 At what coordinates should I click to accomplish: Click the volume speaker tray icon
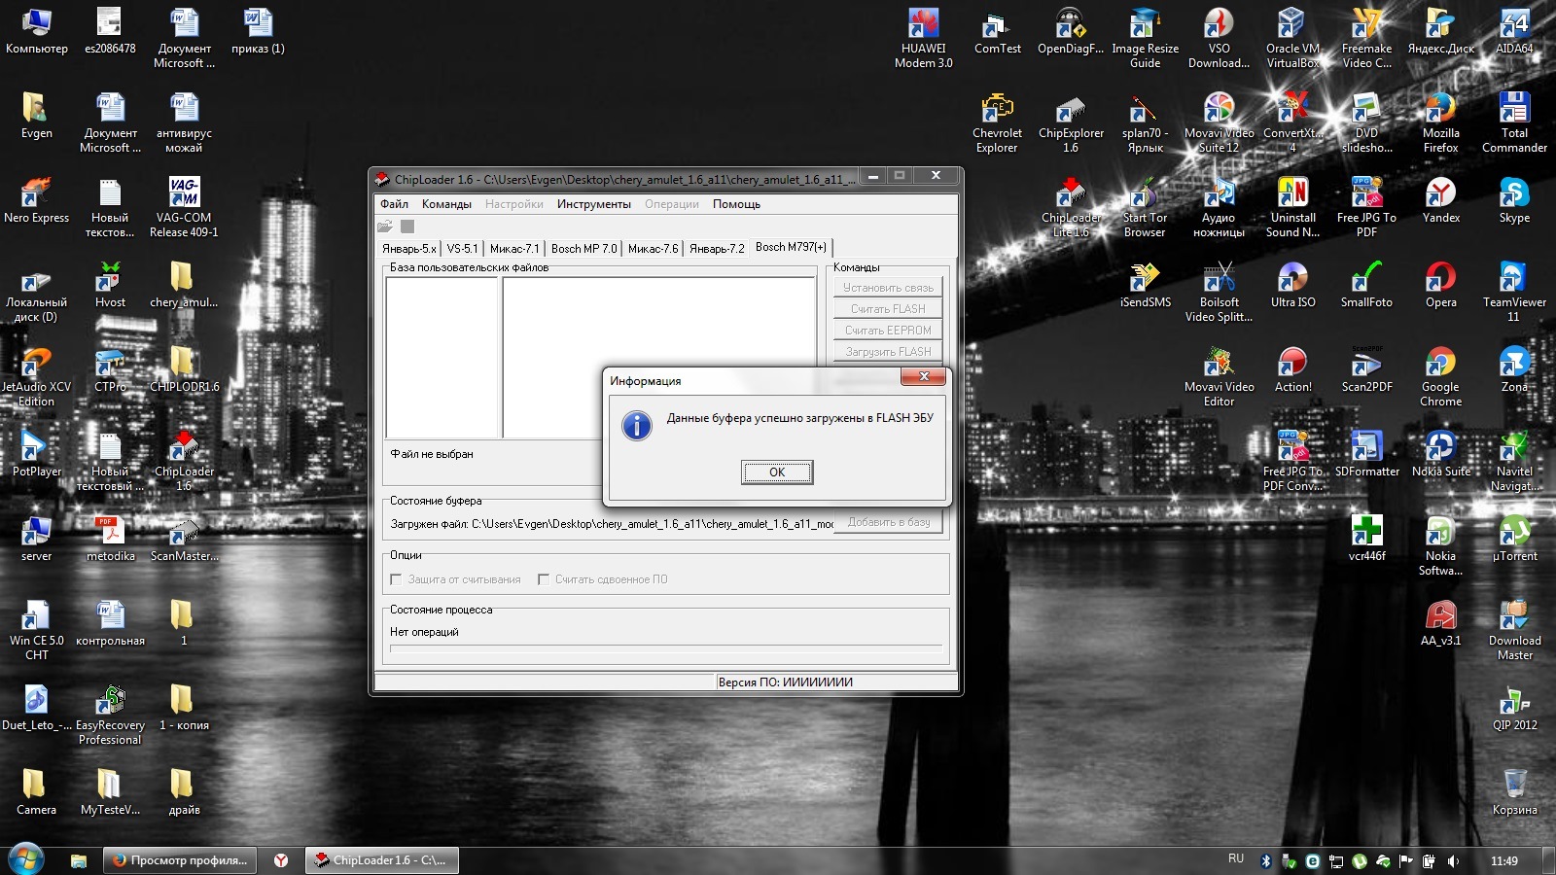pos(1453,861)
